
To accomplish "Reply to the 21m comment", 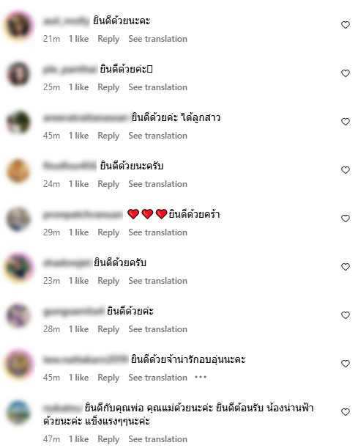I will tap(108, 39).
